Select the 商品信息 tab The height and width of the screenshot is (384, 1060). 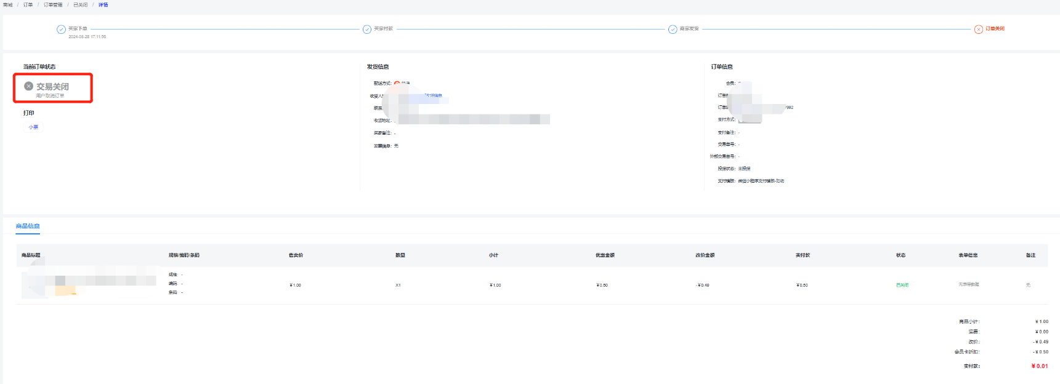click(x=28, y=226)
